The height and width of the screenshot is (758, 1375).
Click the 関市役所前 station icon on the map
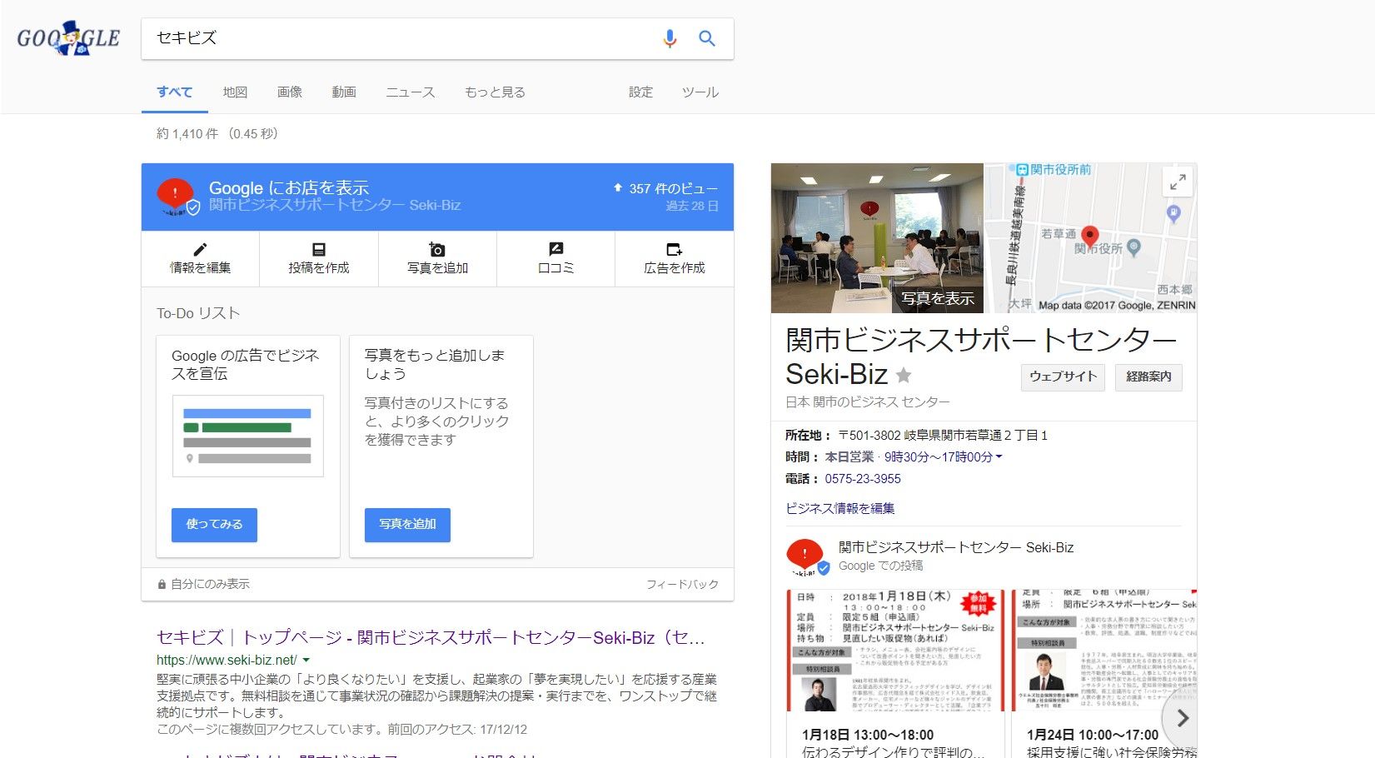tap(1023, 170)
